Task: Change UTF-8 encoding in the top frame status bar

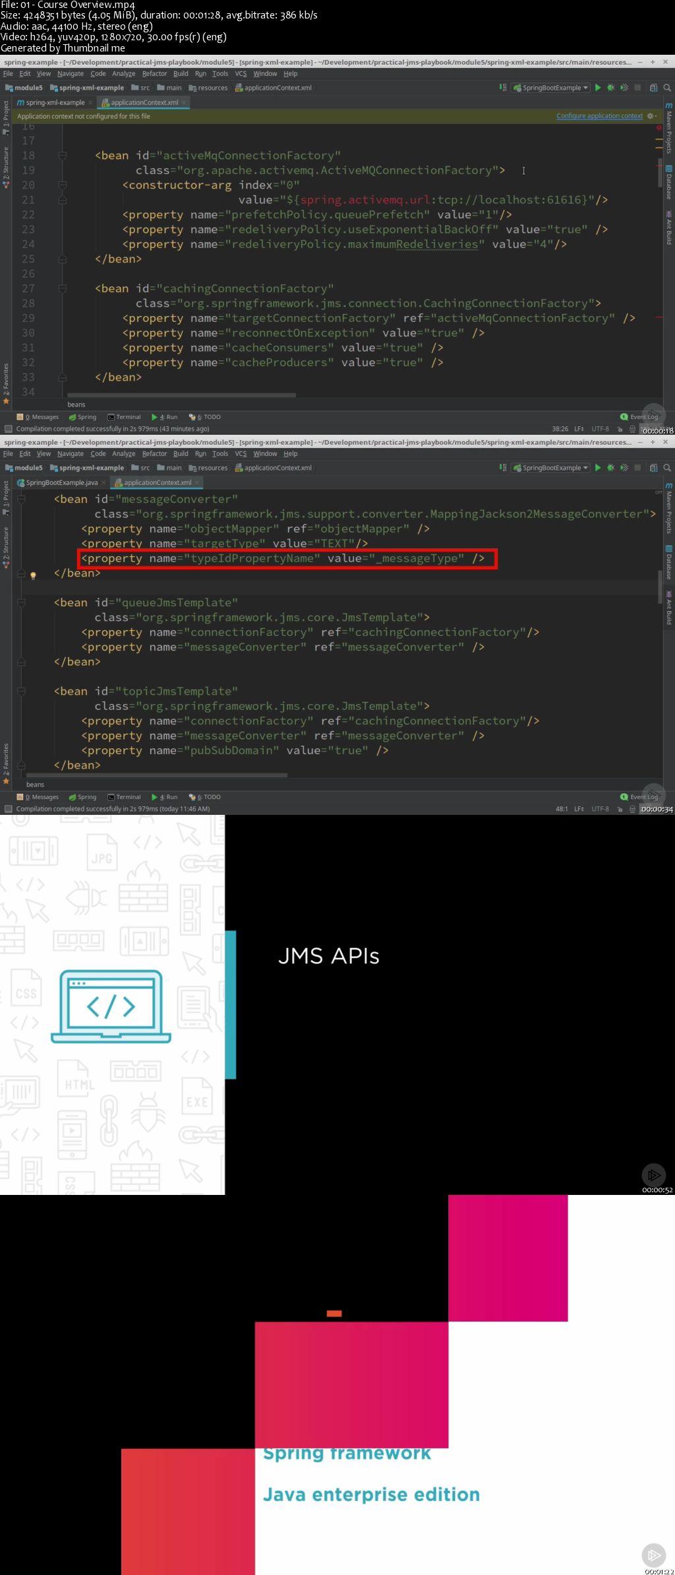Action: (600, 429)
